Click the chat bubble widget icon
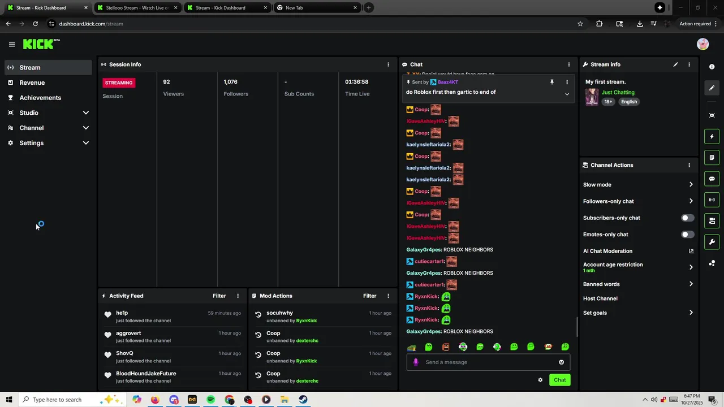This screenshot has width=724, height=407. (712, 179)
